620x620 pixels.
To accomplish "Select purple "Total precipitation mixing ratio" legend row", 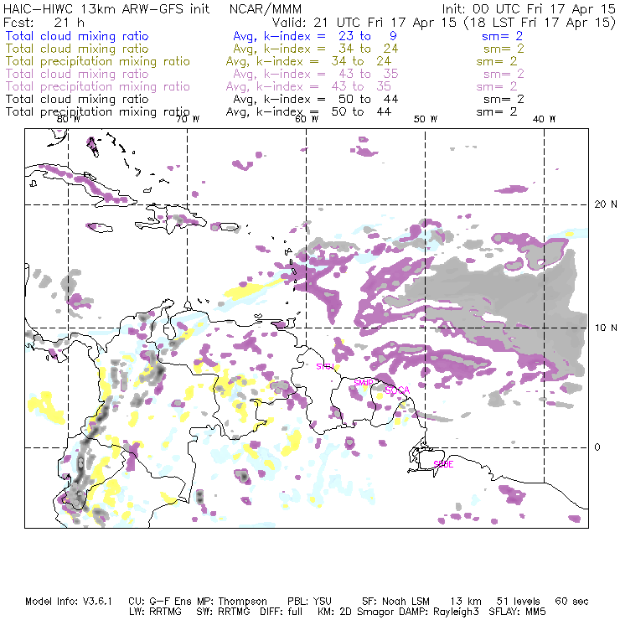I will pos(98,86).
